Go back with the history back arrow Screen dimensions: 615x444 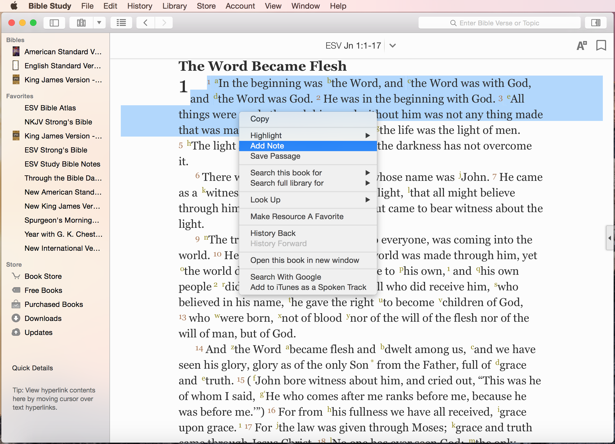[146, 23]
